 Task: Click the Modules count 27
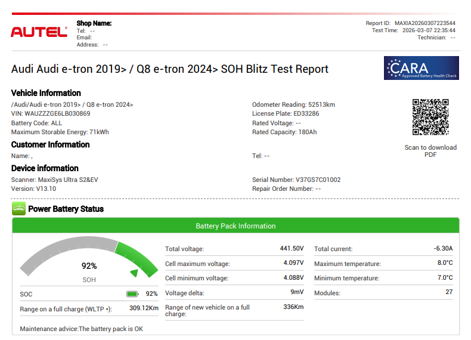click(x=448, y=292)
